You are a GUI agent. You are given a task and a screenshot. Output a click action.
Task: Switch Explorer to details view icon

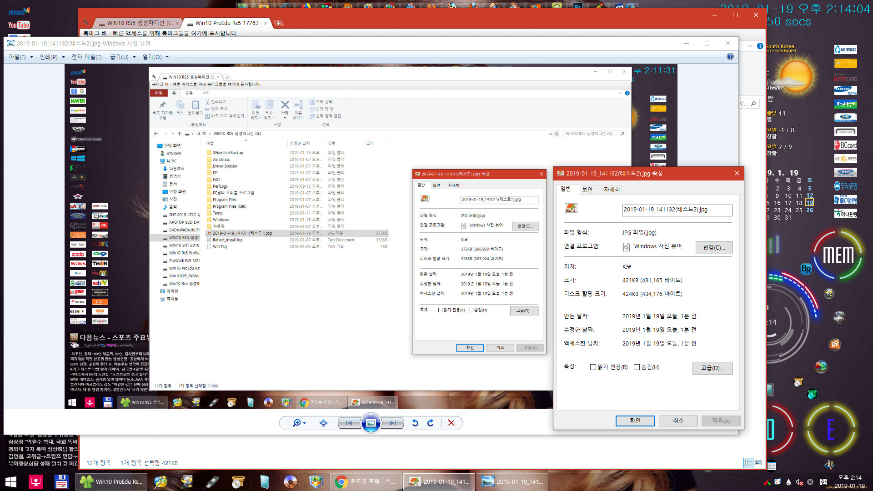click(748, 463)
